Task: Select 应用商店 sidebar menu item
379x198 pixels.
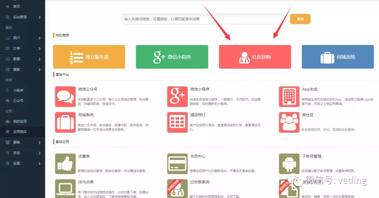Action: [20, 132]
